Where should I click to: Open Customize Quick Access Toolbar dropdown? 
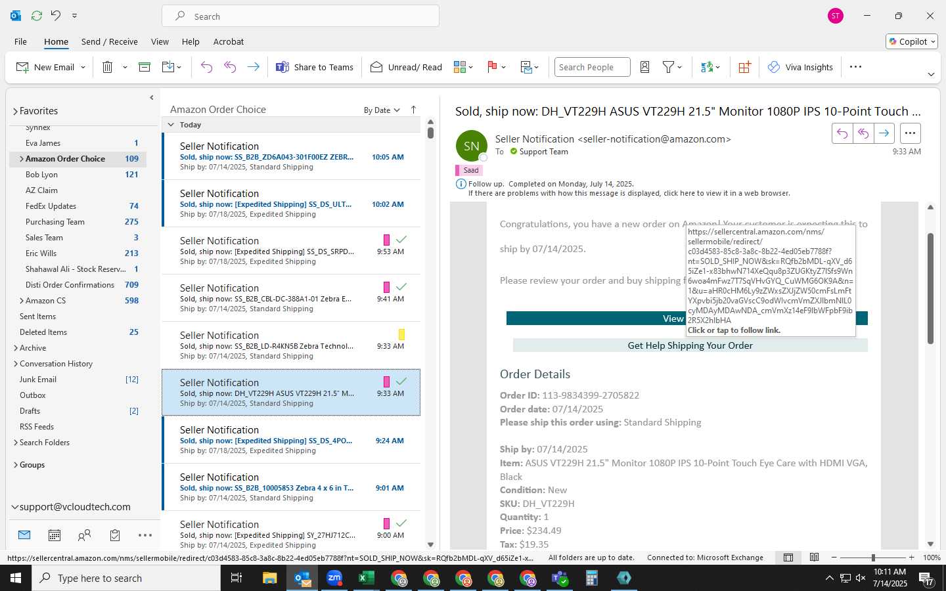tap(74, 16)
